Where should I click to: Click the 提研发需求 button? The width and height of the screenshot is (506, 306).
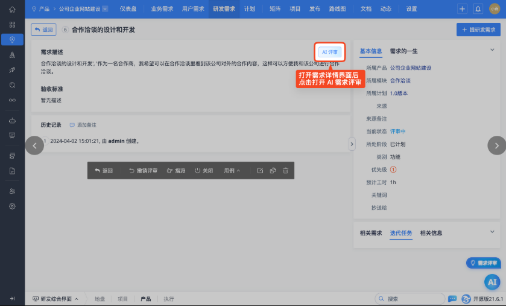(x=479, y=30)
